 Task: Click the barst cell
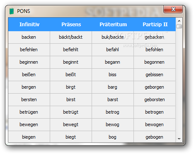113,99
